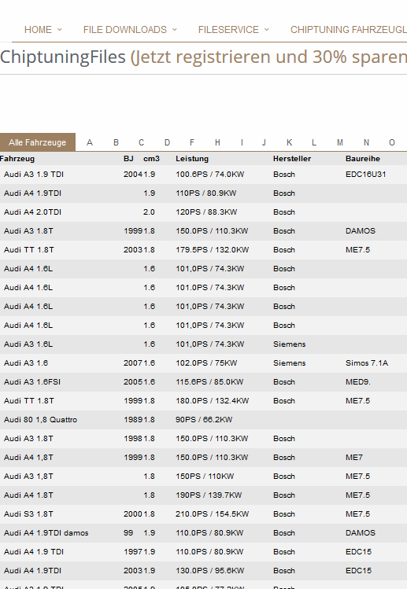
Task: Open the Audi A4 1.9TDI damos entry
Action: tap(203, 532)
